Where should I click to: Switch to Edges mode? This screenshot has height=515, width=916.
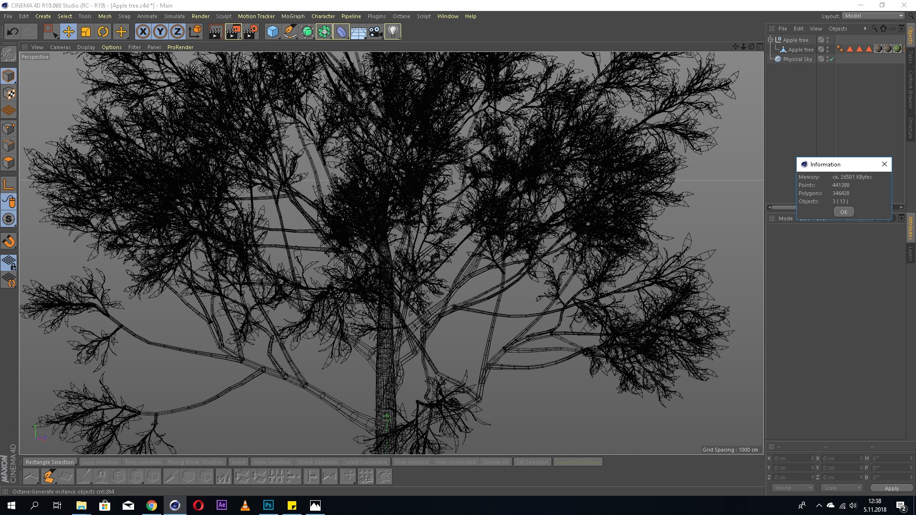click(9, 145)
